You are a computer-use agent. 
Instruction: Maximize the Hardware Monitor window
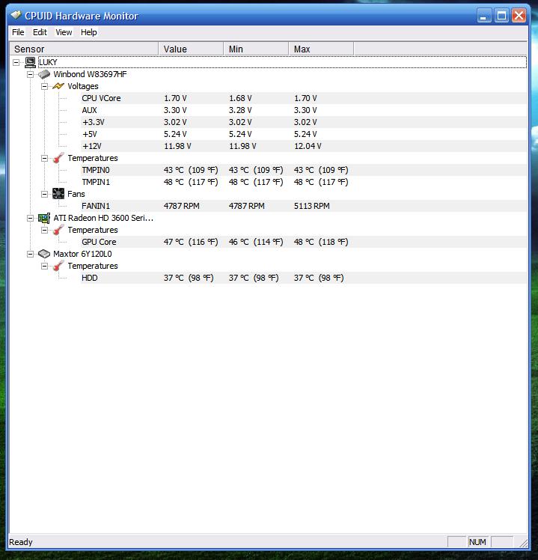(501, 16)
